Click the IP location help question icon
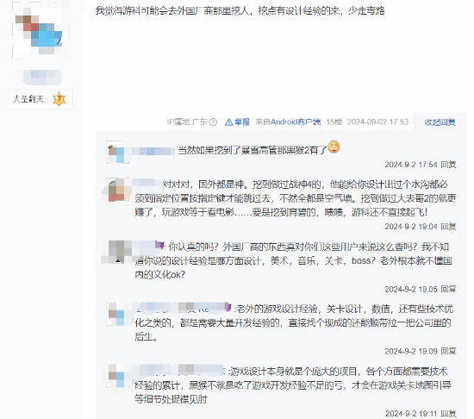The width and height of the screenshot is (474, 419). coord(213,122)
